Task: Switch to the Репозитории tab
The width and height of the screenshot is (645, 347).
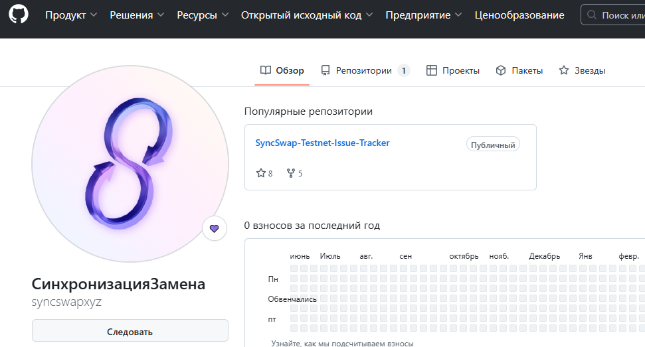Action: coord(365,70)
